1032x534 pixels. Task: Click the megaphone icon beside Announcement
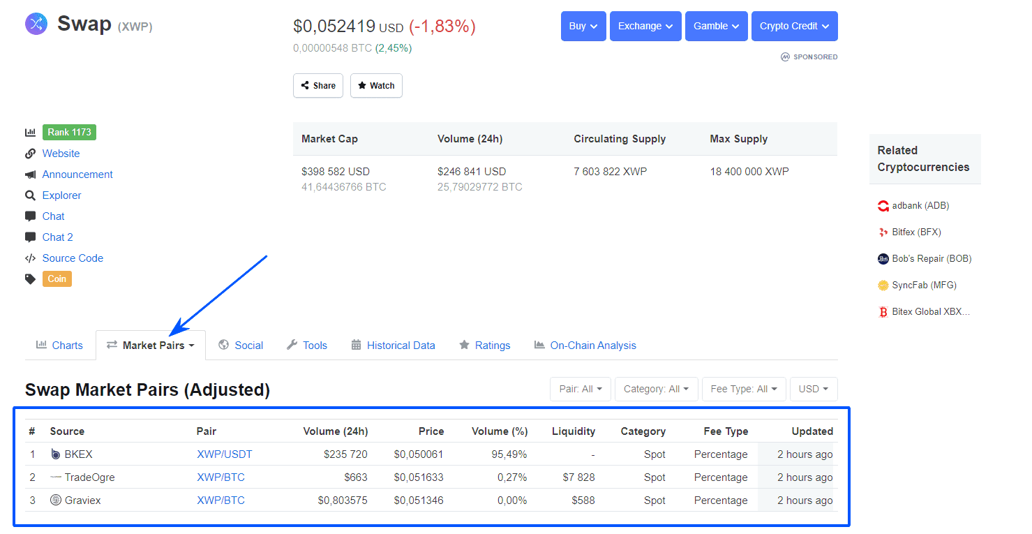[x=30, y=175]
